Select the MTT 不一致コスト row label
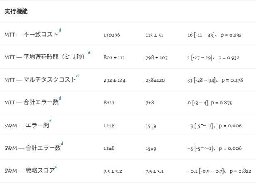Screen dimensions: 256x183 click(31, 35)
